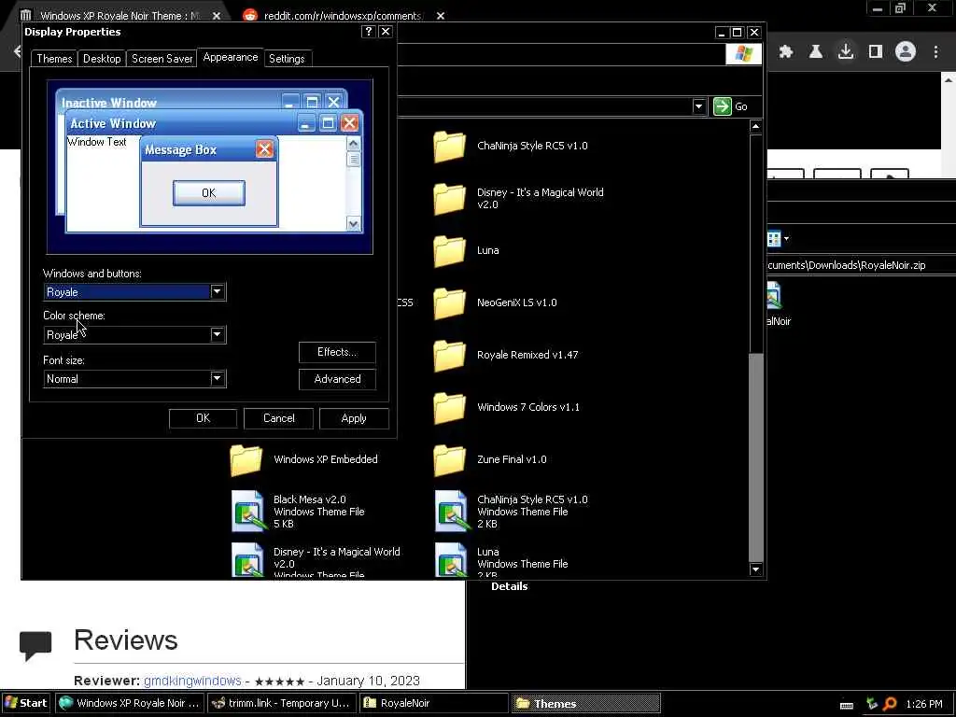Open the Windows XP Royale Noir taskbar button
956x717 pixels.
click(129, 704)
